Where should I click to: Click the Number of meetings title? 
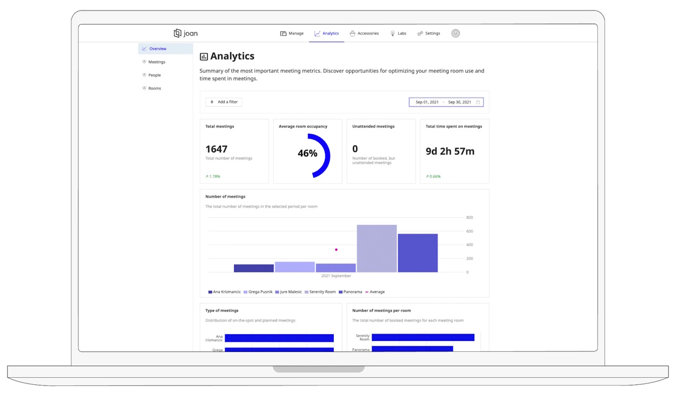point(225,196)
